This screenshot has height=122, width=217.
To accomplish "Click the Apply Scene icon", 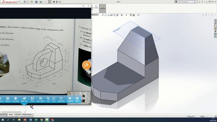I will tap(134, 15).
